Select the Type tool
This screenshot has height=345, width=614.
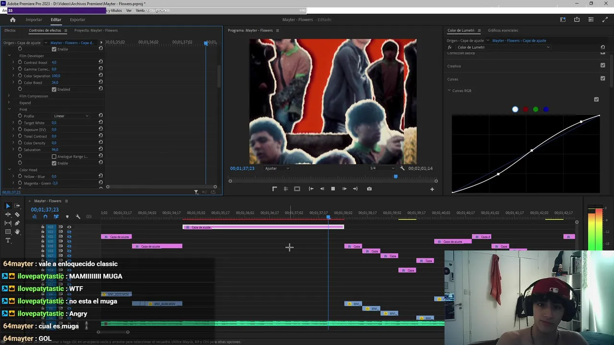tap(8, 241)
